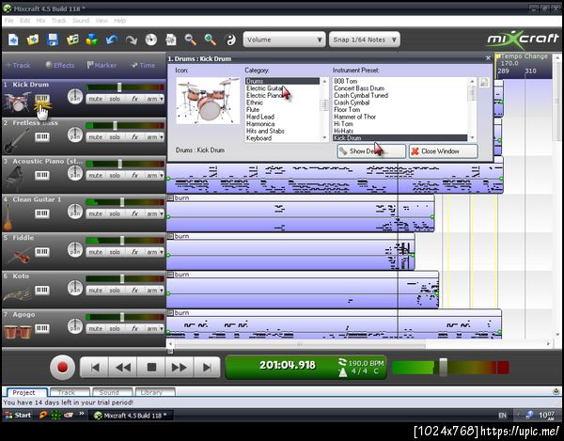Viewport: 564px width, 441px height.
Task: Switch to the Library tab
Action: coord(153,392)
